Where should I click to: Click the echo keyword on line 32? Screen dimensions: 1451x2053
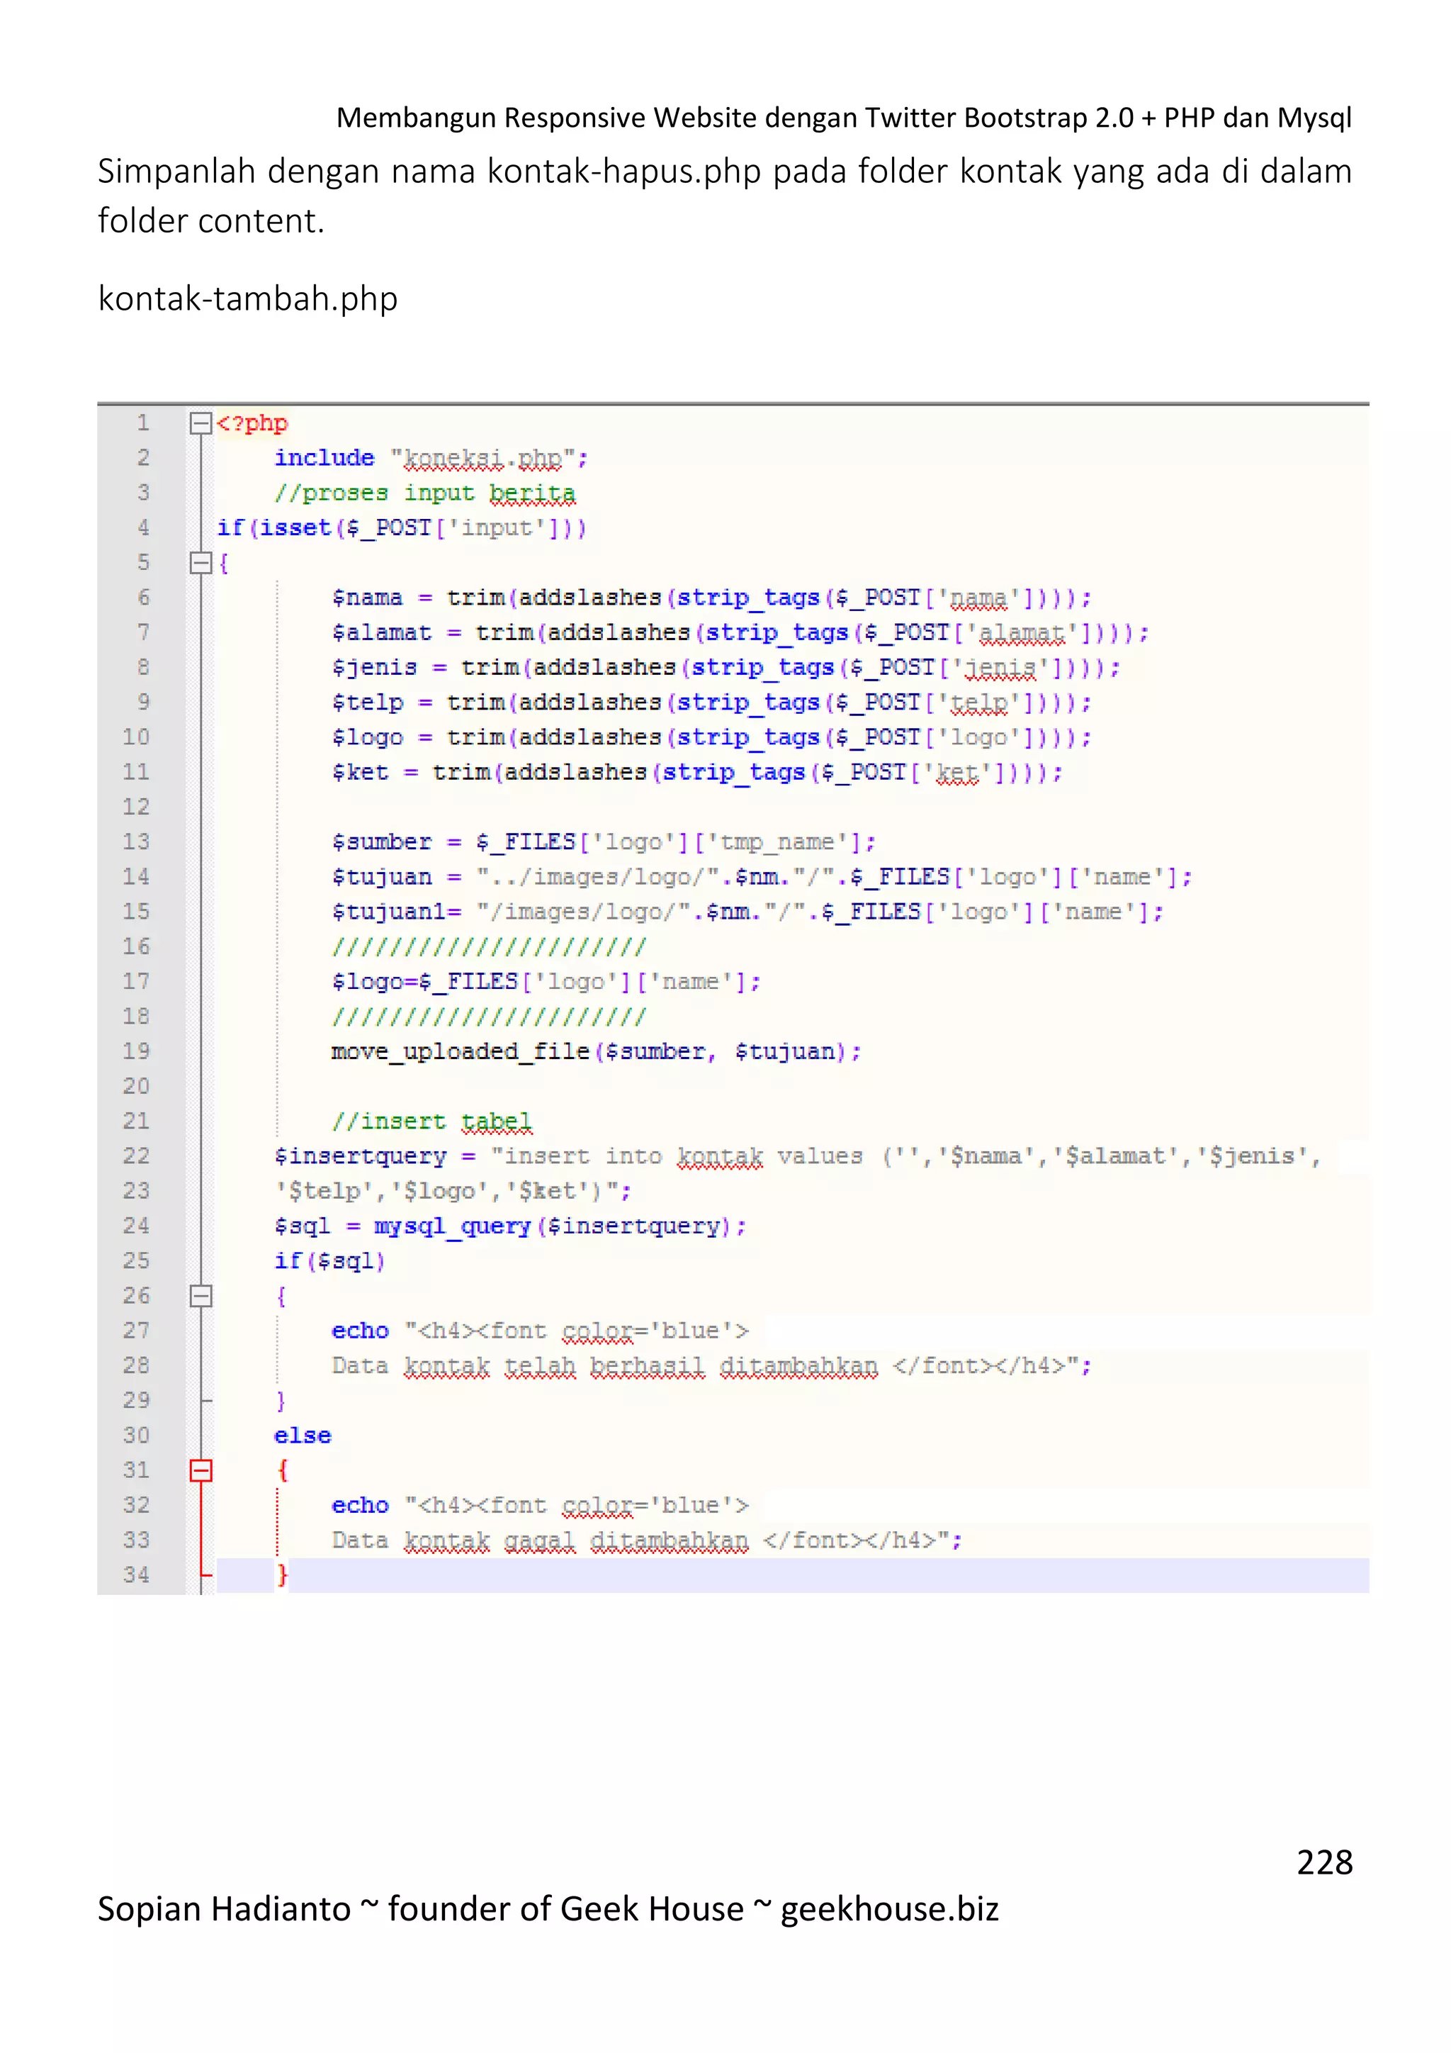coord(360,1505)
